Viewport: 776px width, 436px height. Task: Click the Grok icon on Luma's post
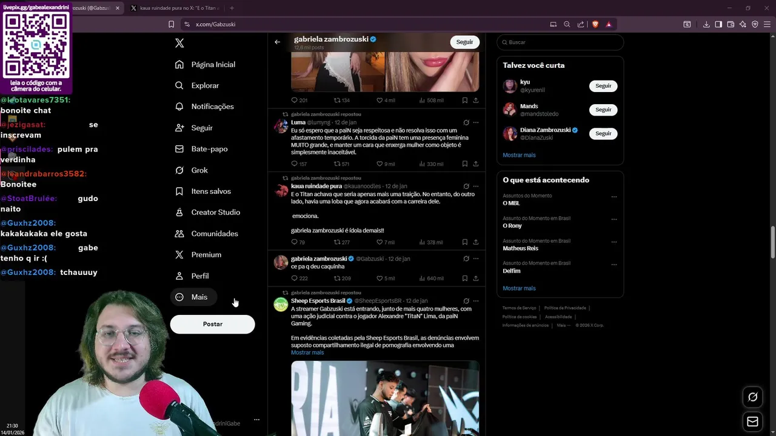pyautogui.click(x=466, y=122)
